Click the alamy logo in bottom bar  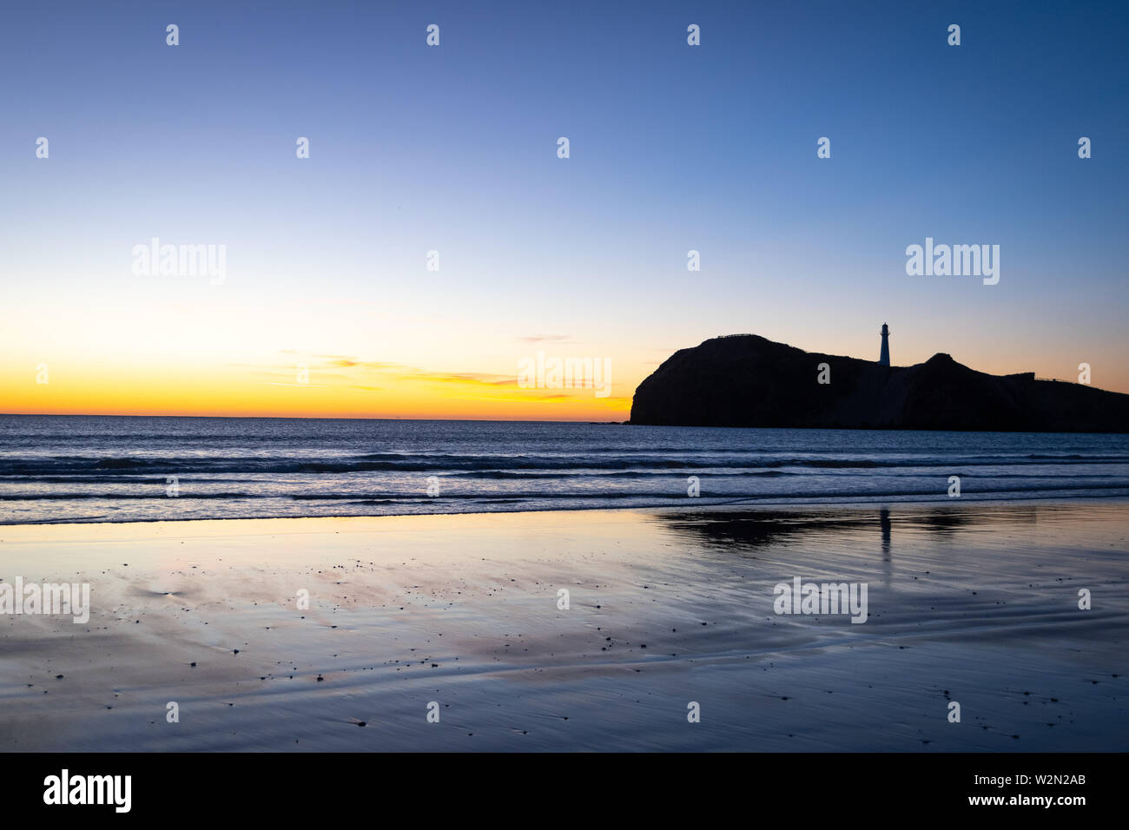click(x=88, y=791)
